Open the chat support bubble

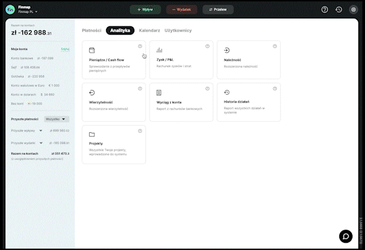(346, 236)
